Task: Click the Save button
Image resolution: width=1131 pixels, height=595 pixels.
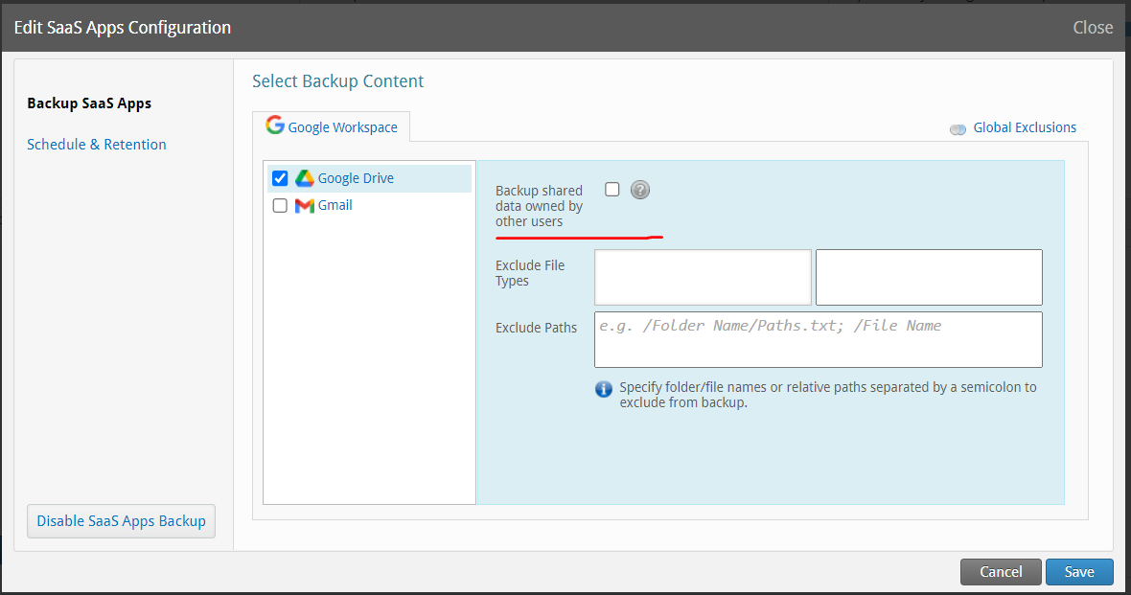Action: (x=1078, y=572)
